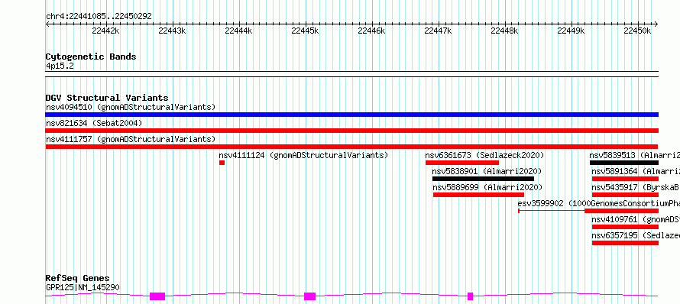Click the 22450k ruler label
The width and height of the screenshot is (680, 304).
pyautogui.click(x=637, y=31)
